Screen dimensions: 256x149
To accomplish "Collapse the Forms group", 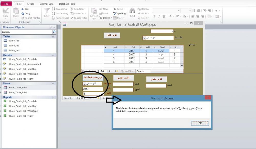I will coord(53,83).
